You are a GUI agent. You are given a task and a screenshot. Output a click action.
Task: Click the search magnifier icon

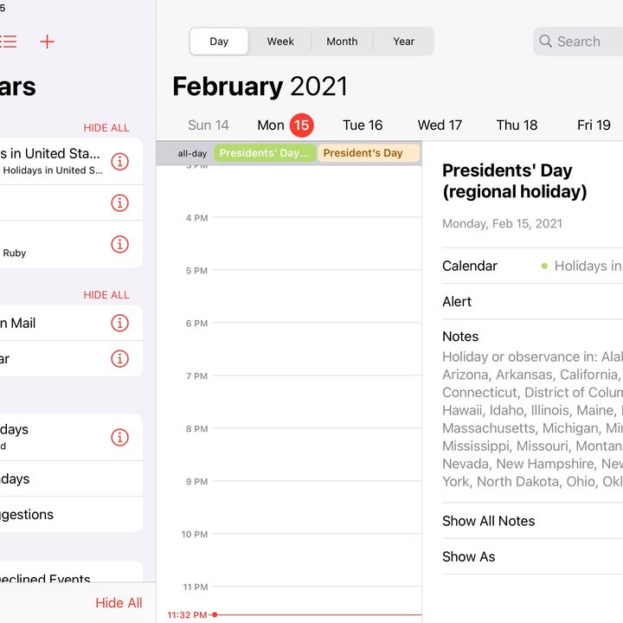pos(545,41)
